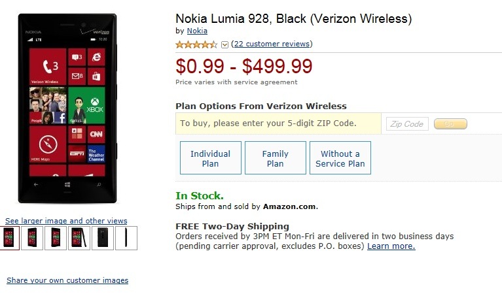Click inside the Zip Code field
The width and height of the screenshot is (502, 294).
(407, 123)
